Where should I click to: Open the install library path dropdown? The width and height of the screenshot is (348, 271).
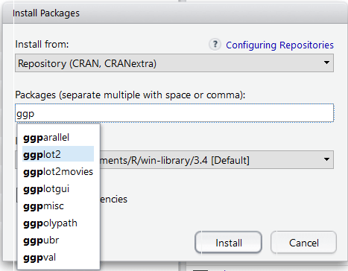[x=217, y=160]
